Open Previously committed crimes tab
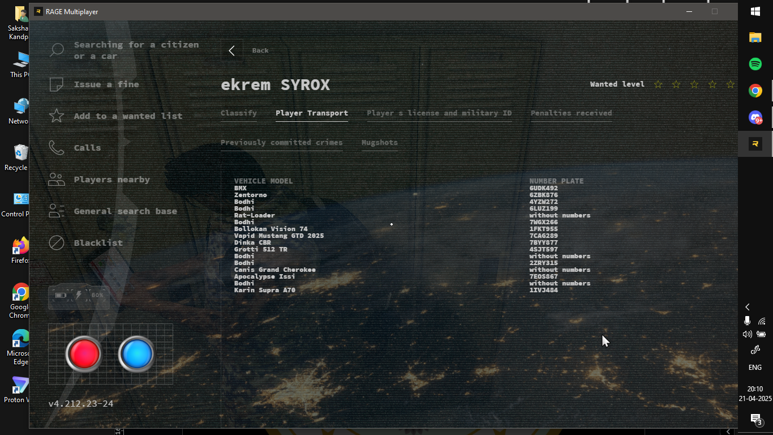 281,143
